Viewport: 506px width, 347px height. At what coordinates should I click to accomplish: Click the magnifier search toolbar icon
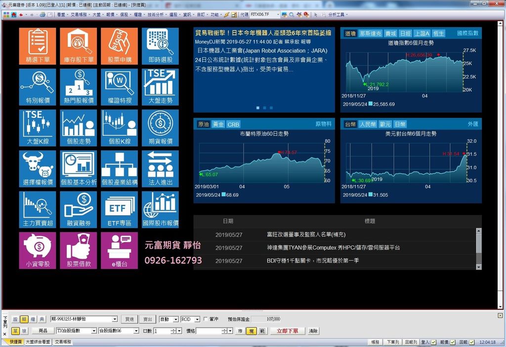(292, 14)
